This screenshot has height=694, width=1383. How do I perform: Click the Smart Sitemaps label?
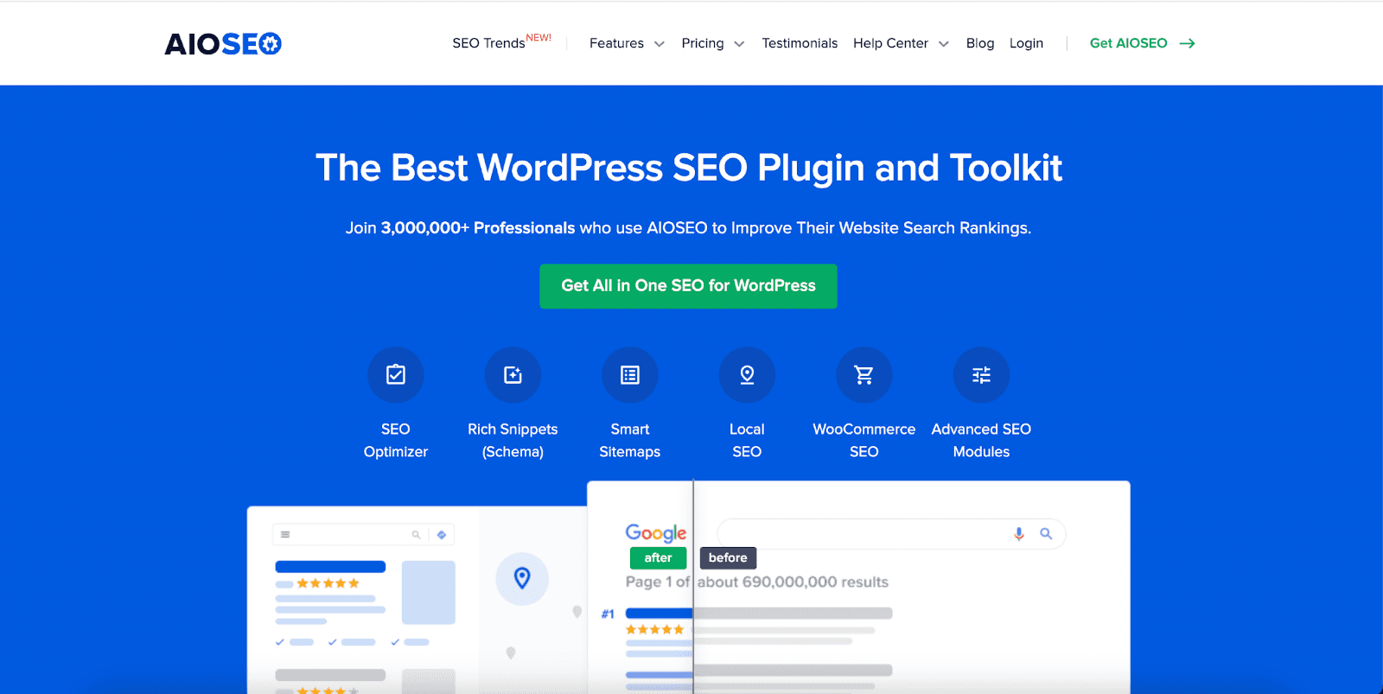pyautogui.click(x=630, y=441)
